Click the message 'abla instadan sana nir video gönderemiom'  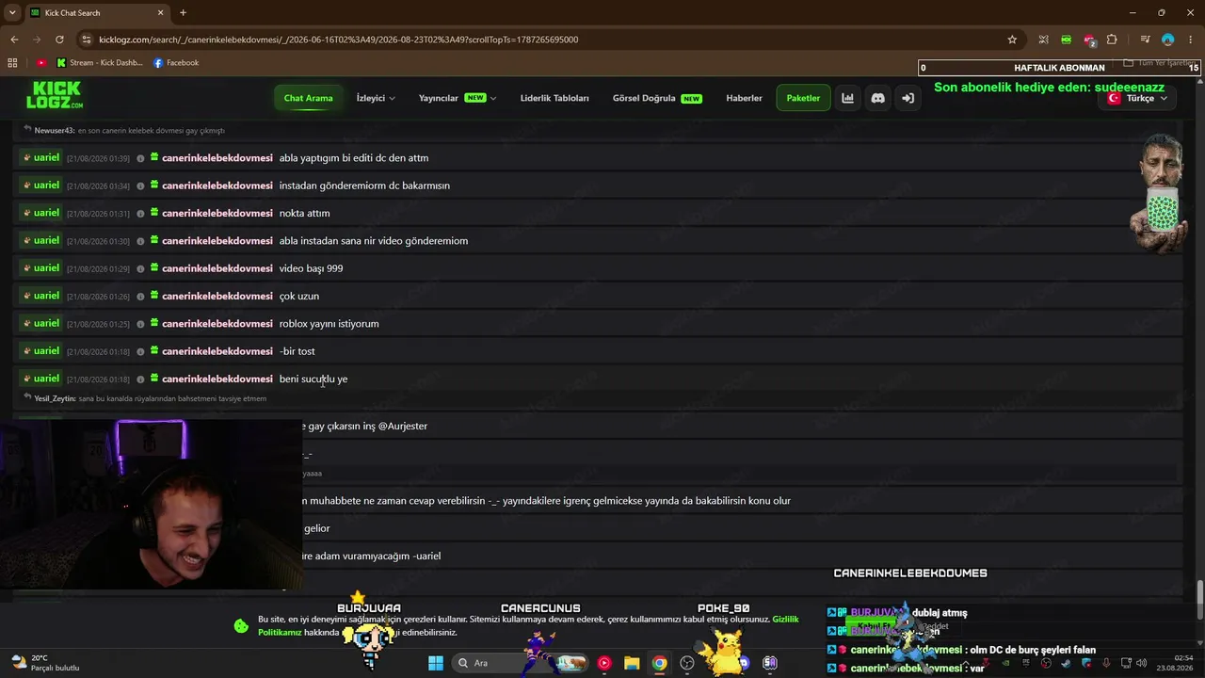[374, 241]
